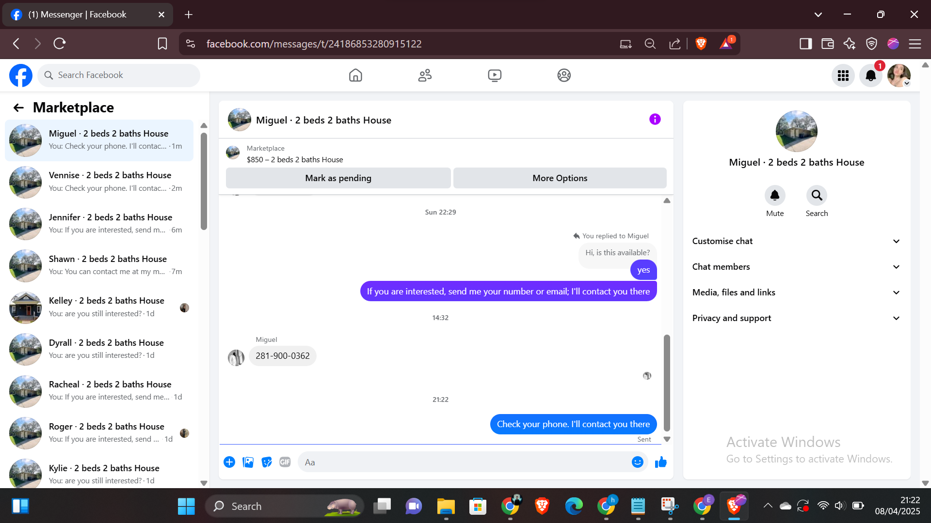Attach a photo using the image icon
Viewport: 931px width, 523px height.
(248, 462)
